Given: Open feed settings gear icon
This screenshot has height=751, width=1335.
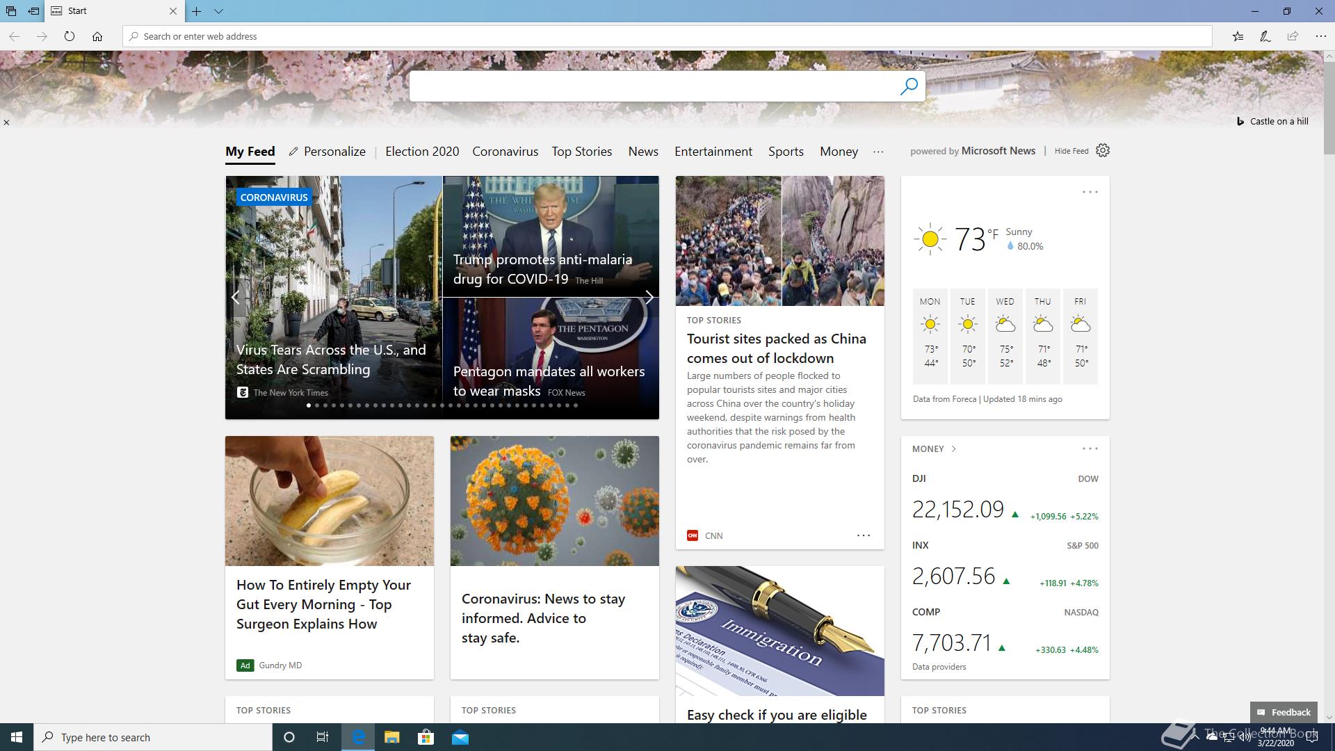Looking at the screenshot, I should pos(1103,150).
